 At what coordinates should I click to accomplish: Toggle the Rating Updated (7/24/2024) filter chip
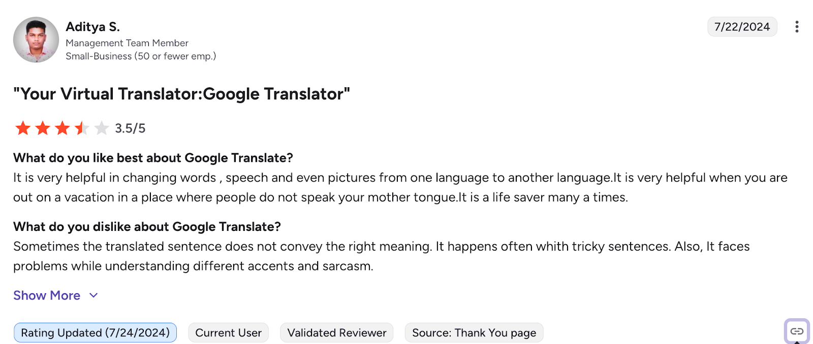[x=95, y=332]
